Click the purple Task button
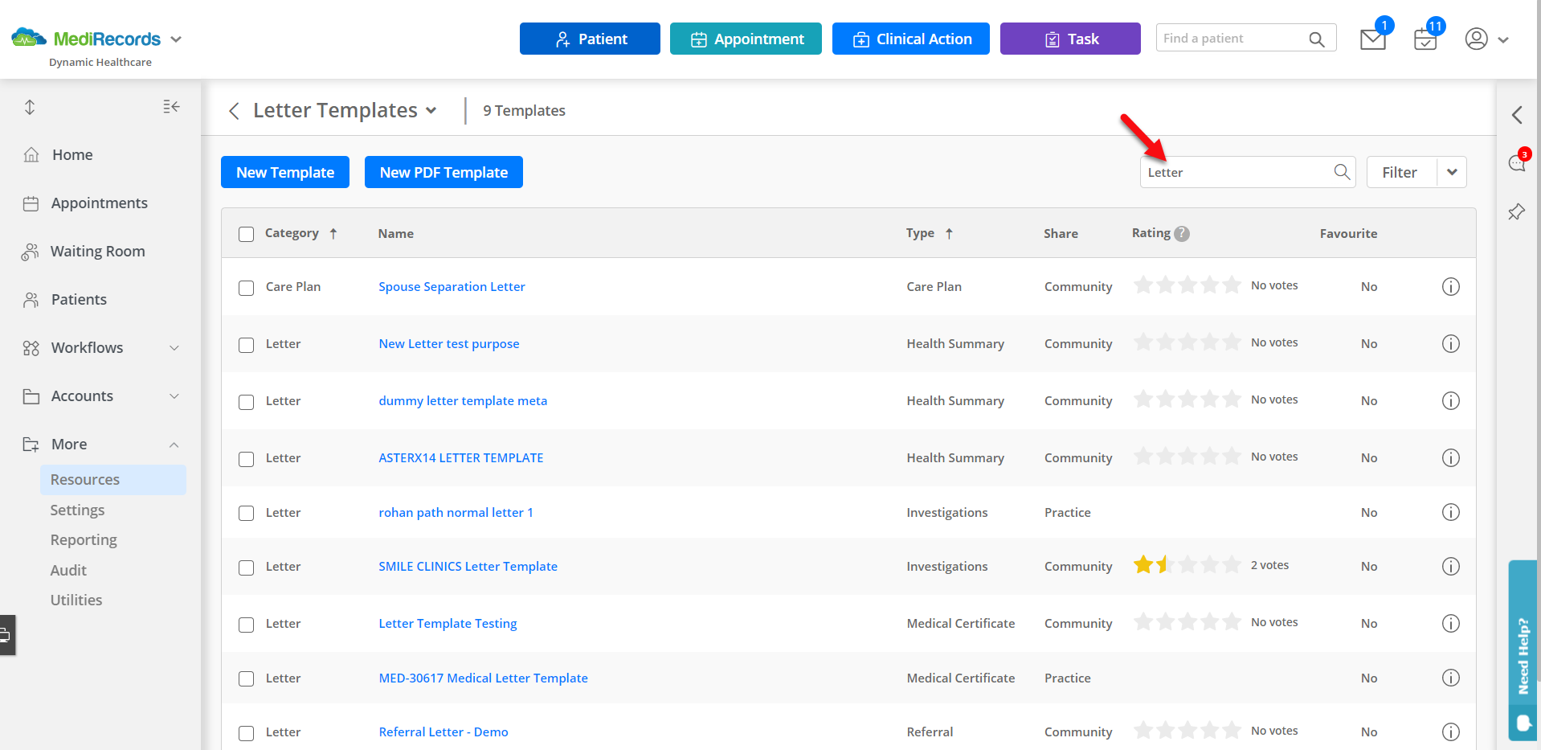Viewport: 1541px width, 750px height. [x=1070, y=39]
